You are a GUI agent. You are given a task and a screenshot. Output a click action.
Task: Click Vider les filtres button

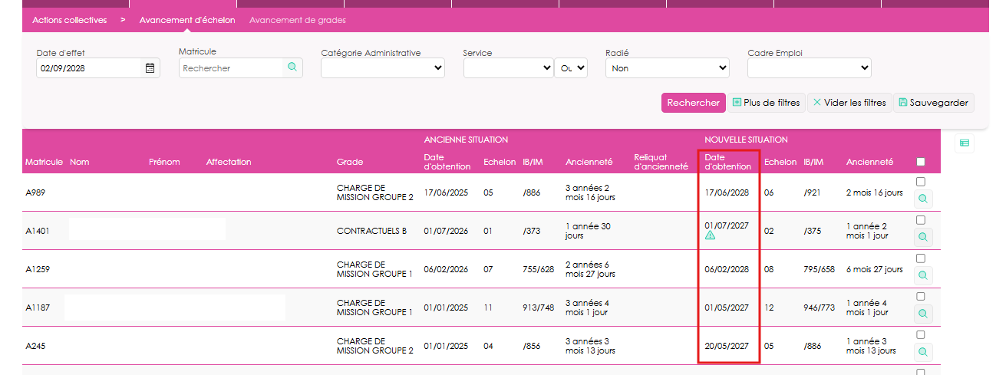click(849, 103)
